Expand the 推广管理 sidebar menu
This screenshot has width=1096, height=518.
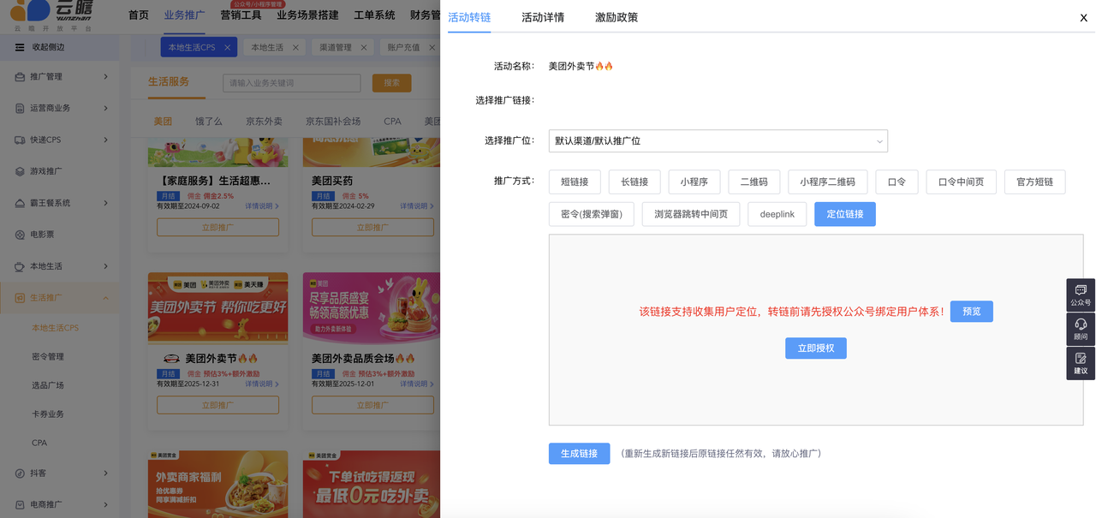(60, 77)
